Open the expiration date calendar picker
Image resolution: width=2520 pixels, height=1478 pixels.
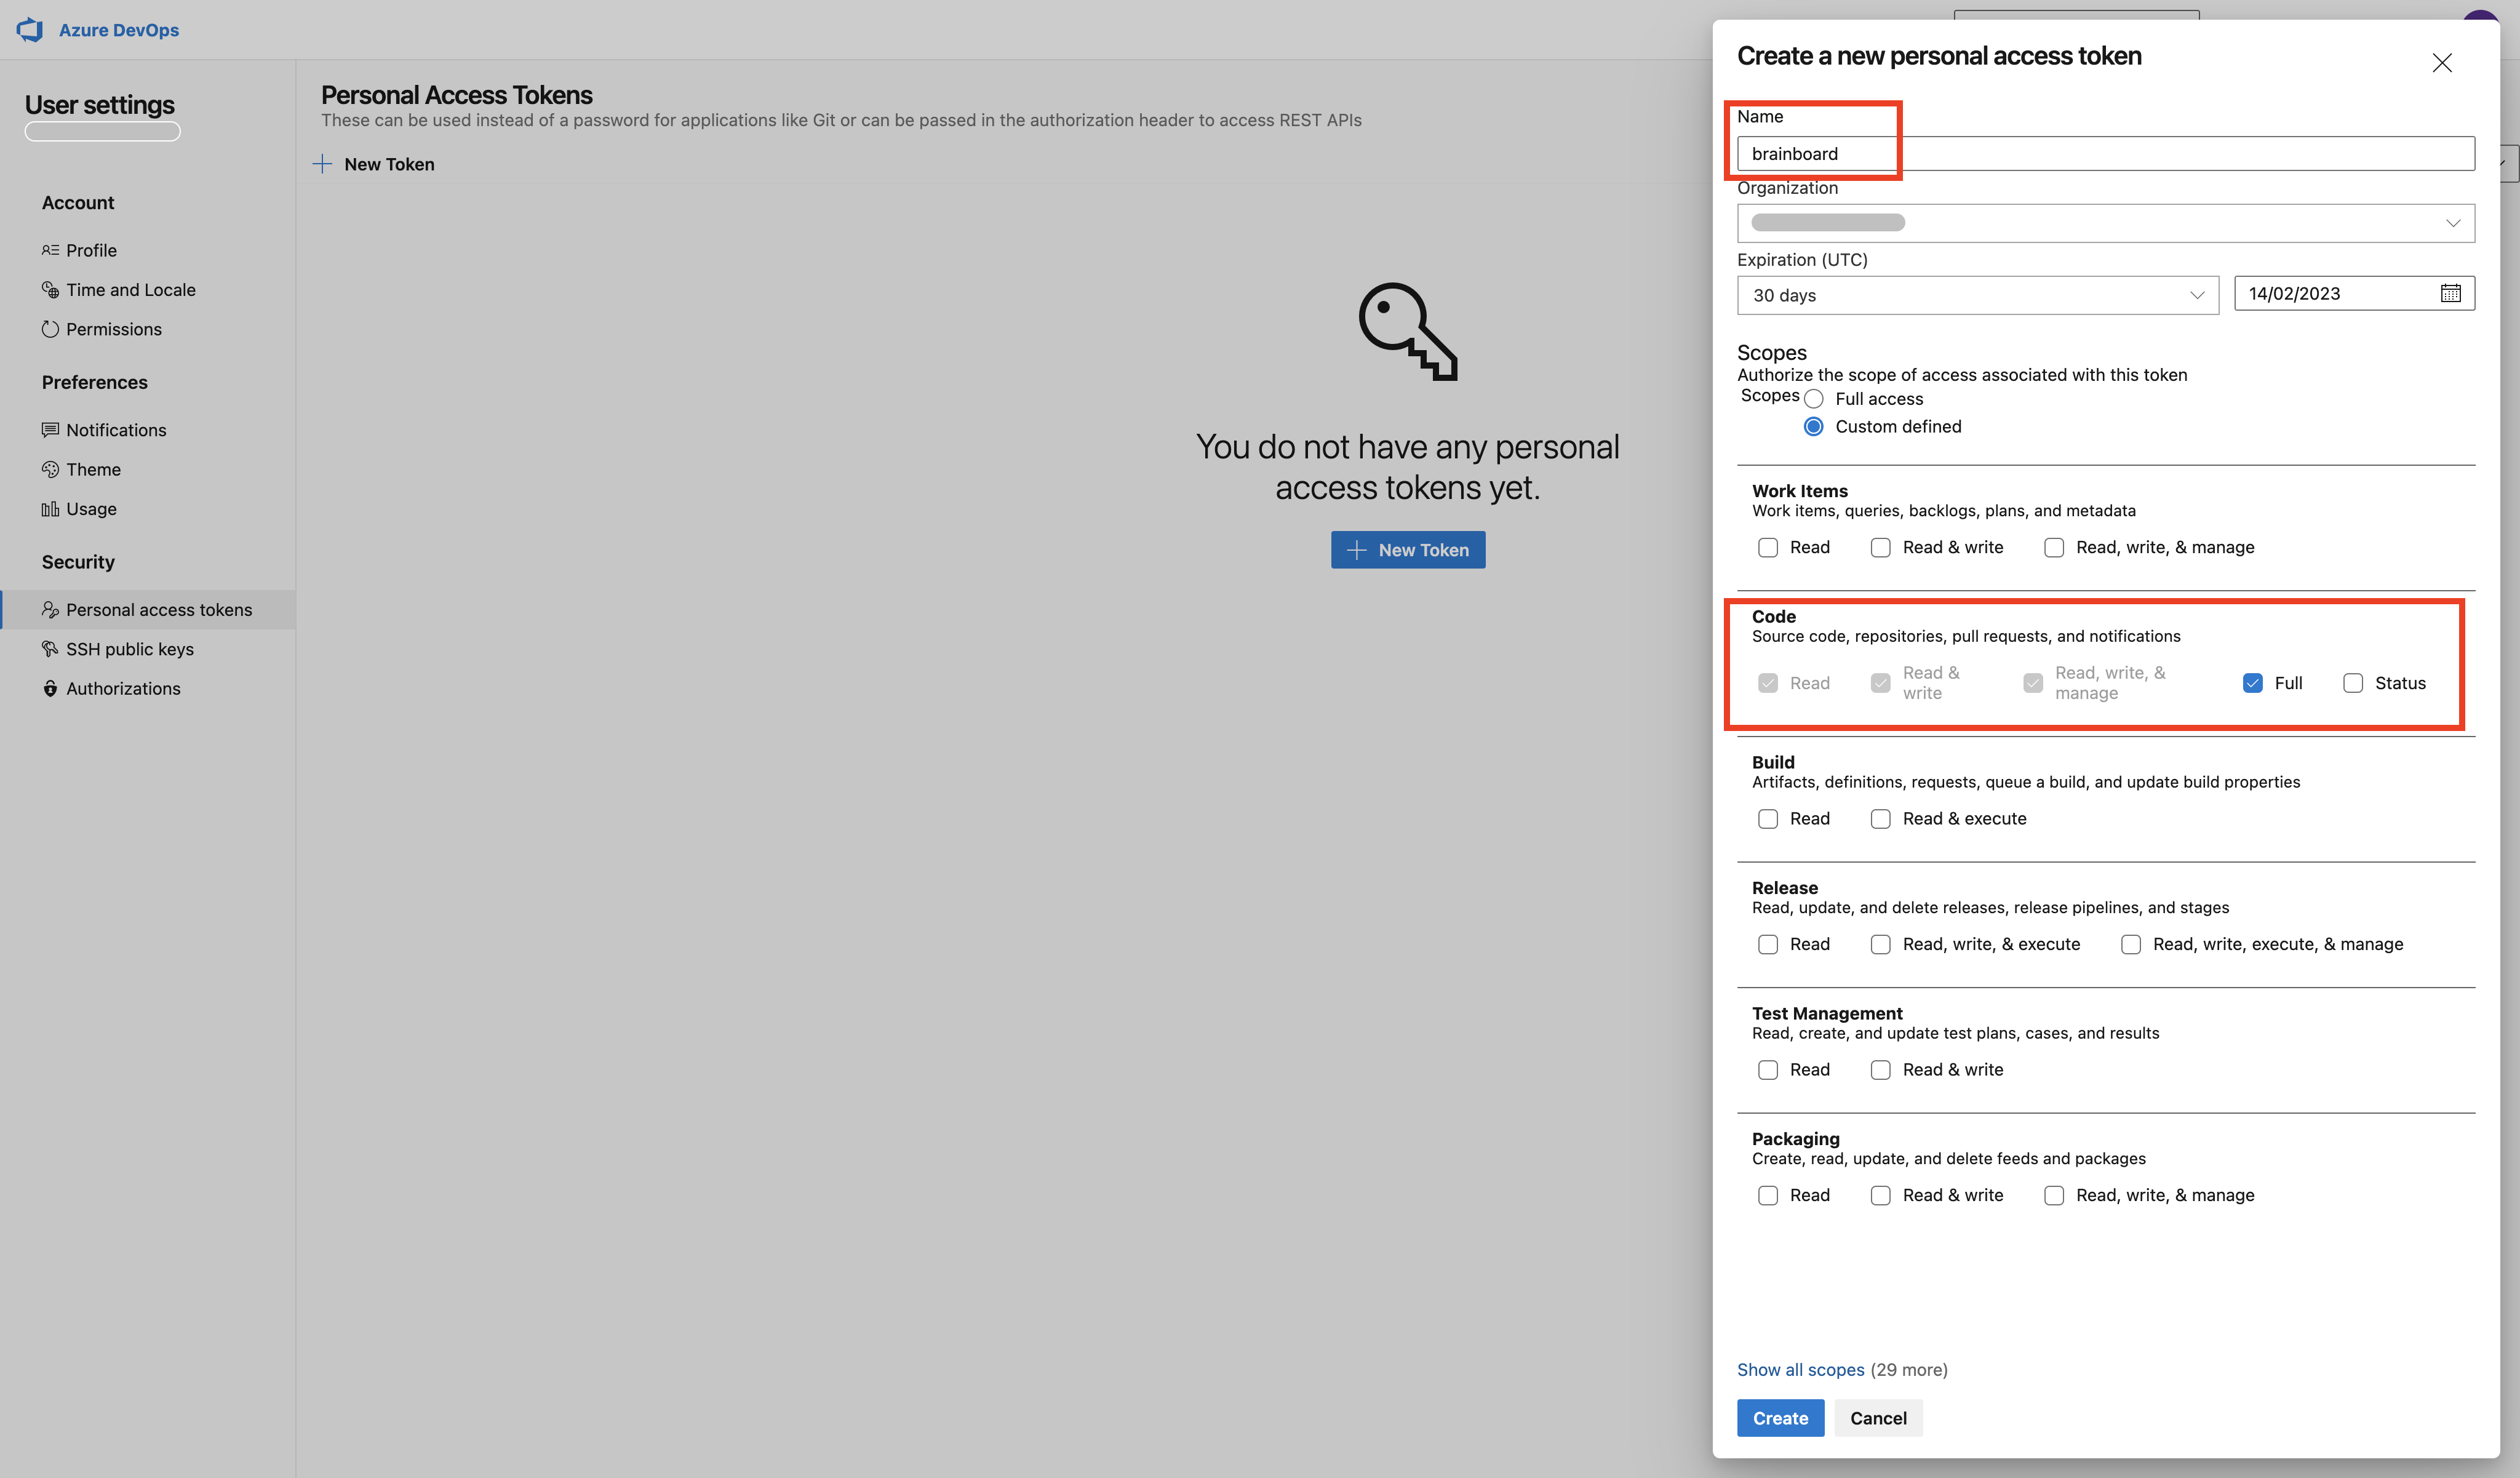tap(2450, 293)
